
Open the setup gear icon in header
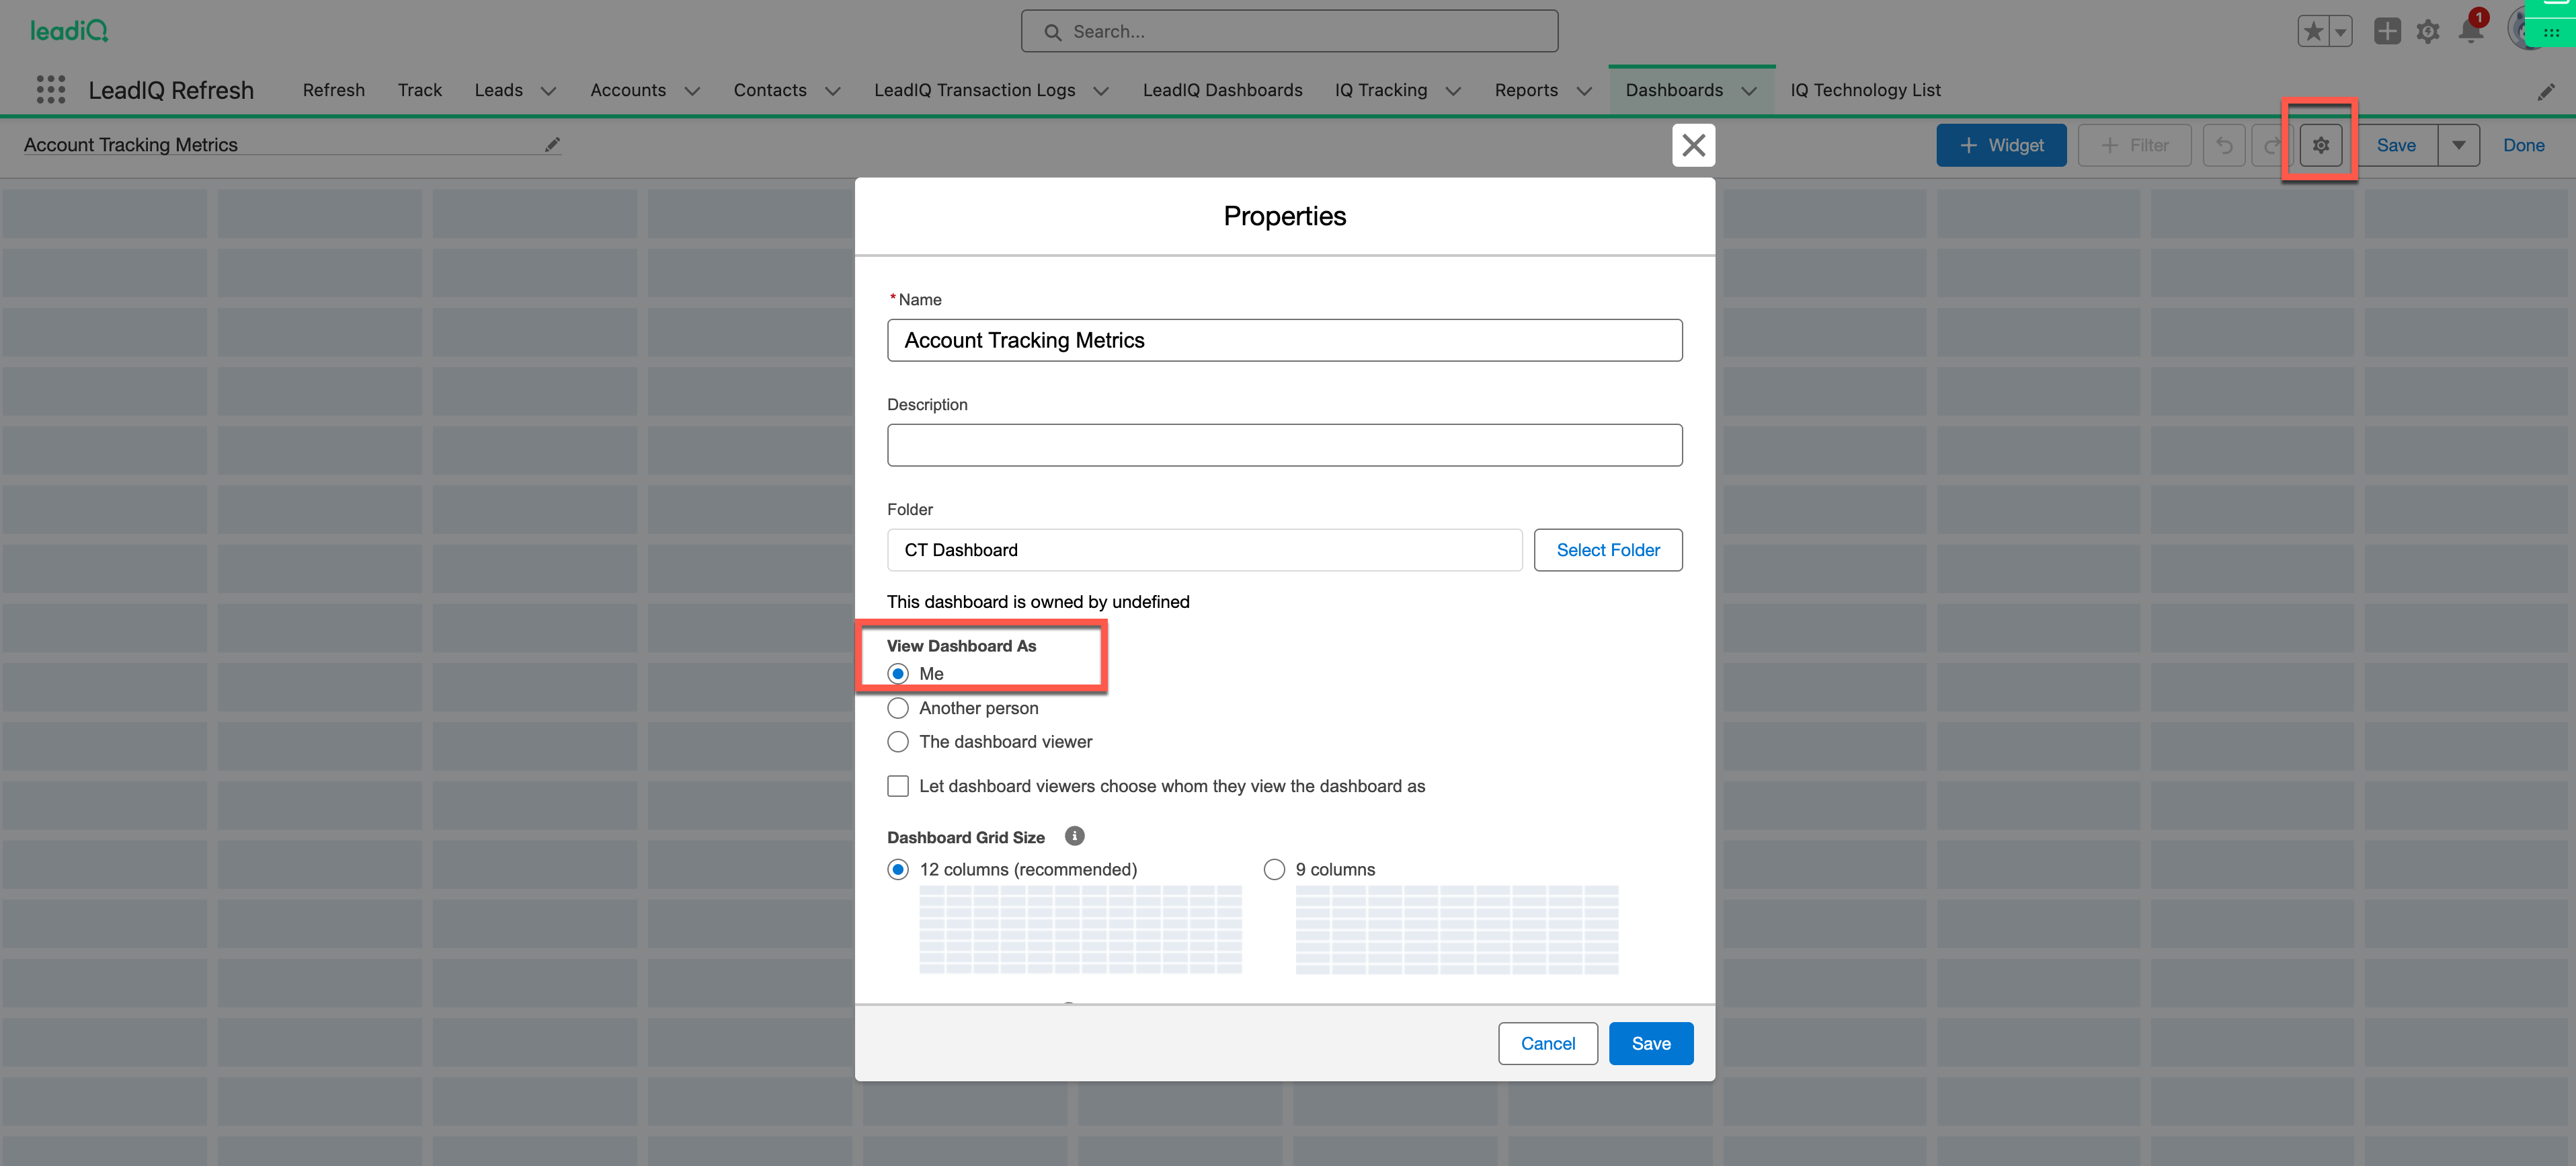pos(2428,32)
